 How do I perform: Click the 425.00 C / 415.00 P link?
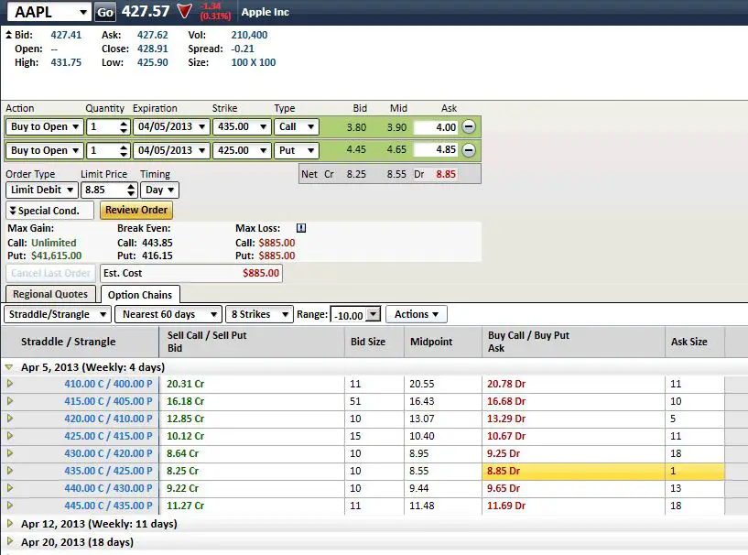(108, 436)
